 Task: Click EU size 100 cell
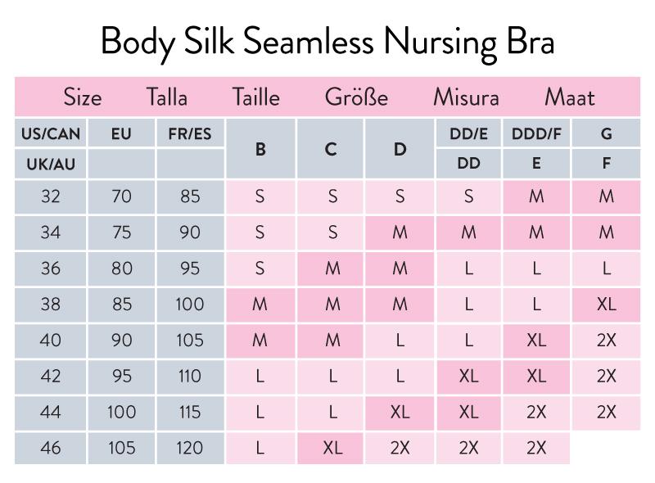[121, 412]
